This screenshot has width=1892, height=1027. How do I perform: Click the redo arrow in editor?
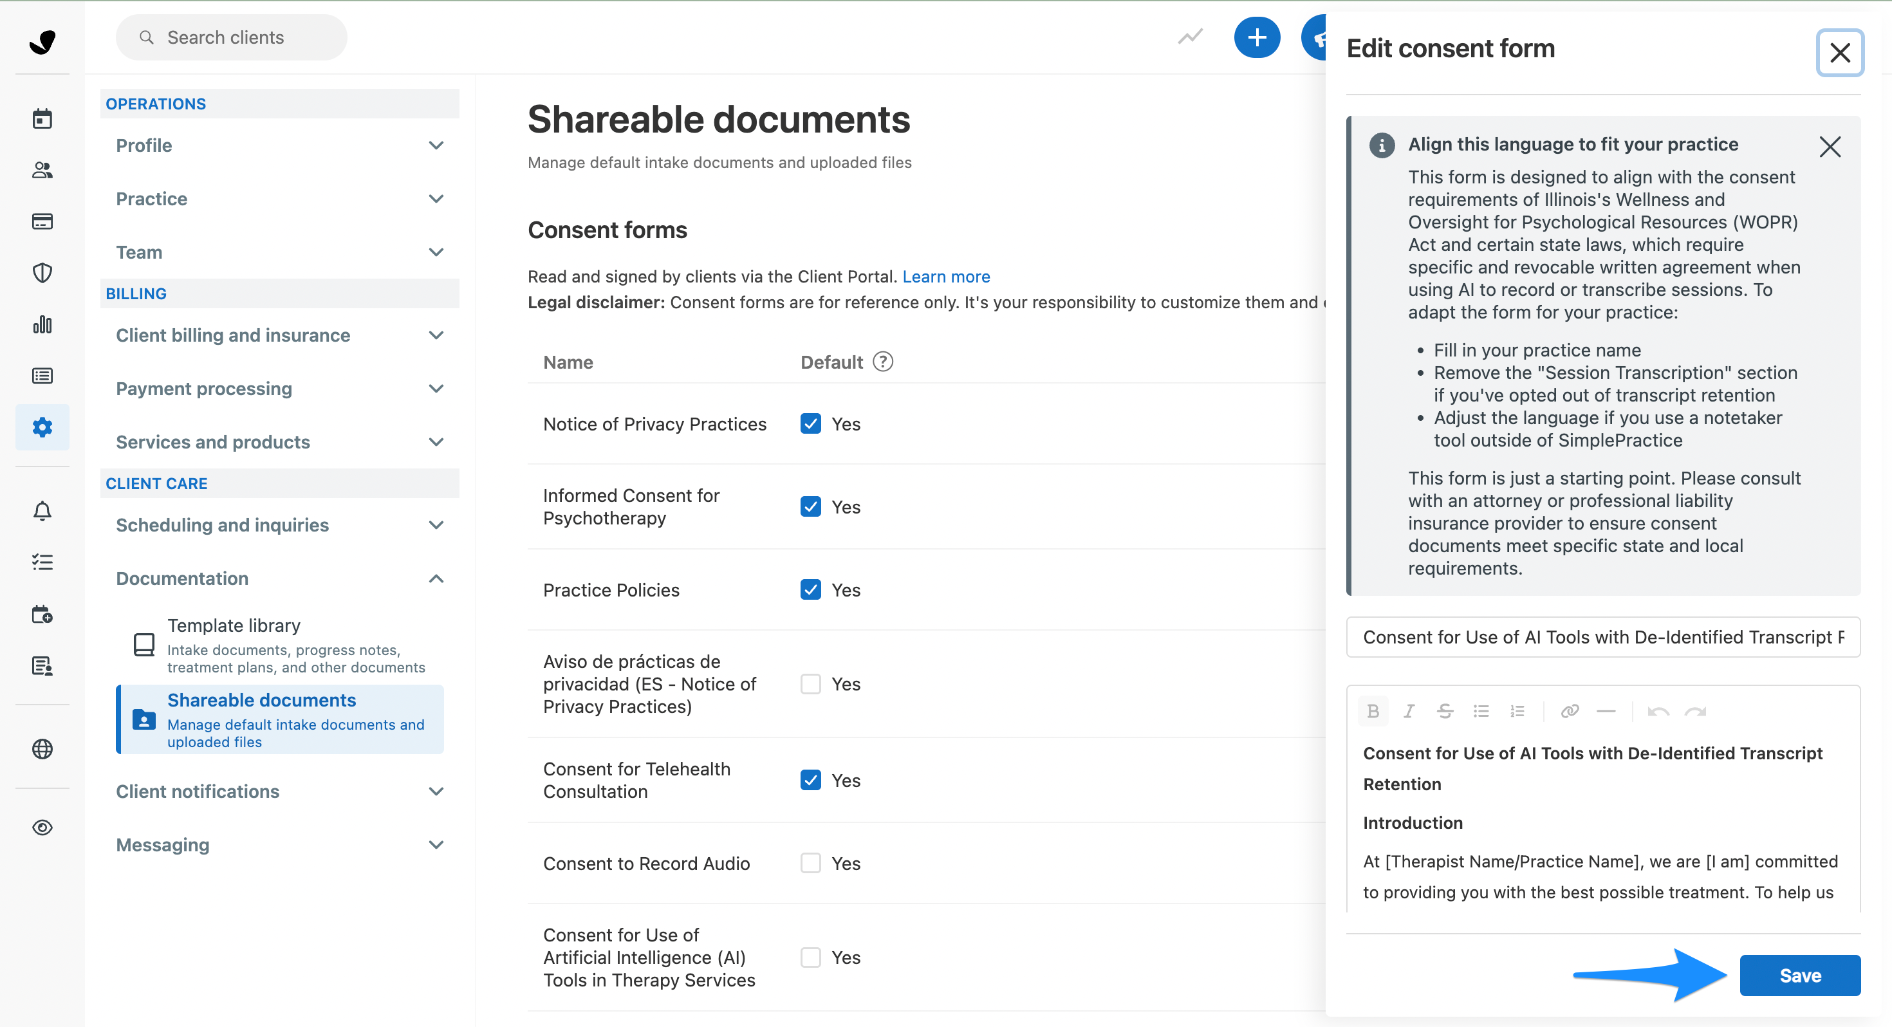coord(1695,710)
